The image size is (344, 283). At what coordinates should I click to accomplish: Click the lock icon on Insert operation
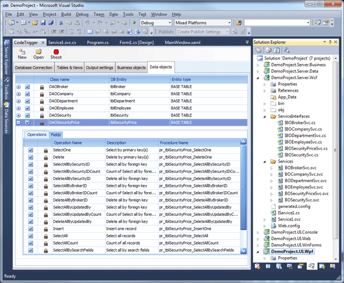46,229
